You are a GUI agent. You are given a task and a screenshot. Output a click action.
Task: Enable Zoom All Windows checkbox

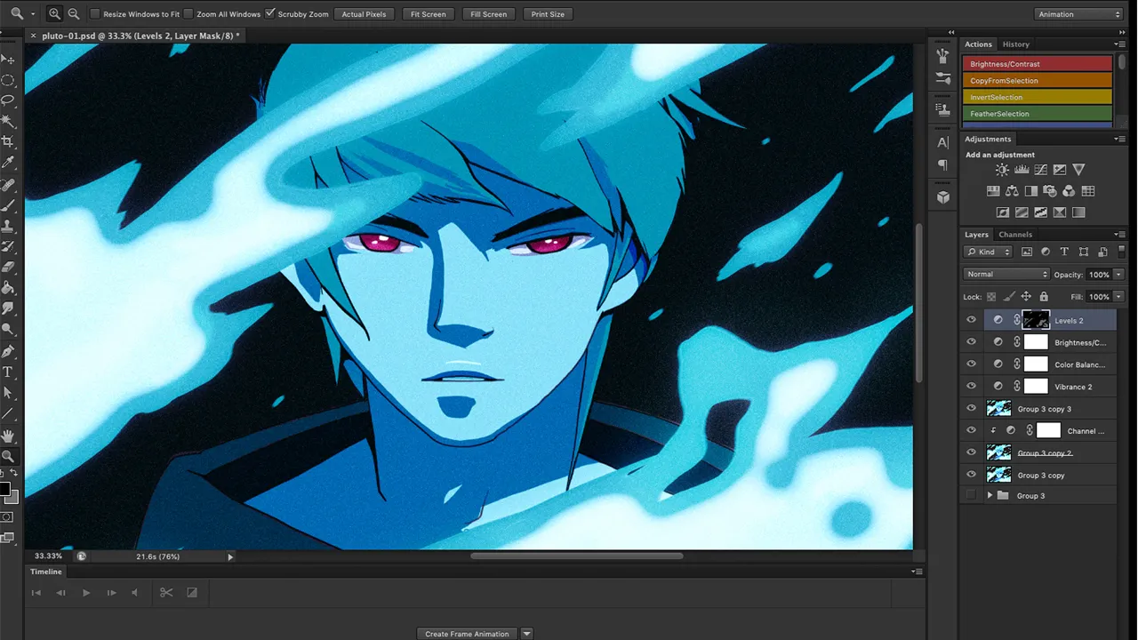coord(188,14)
